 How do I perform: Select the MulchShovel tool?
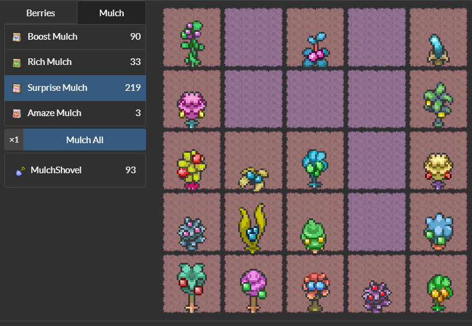(75, 170)
